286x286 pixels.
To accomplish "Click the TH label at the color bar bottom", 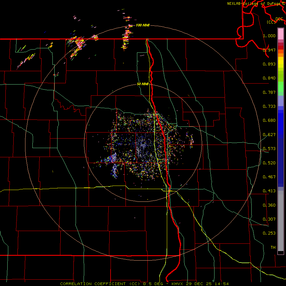I will [x=273, y=247].
